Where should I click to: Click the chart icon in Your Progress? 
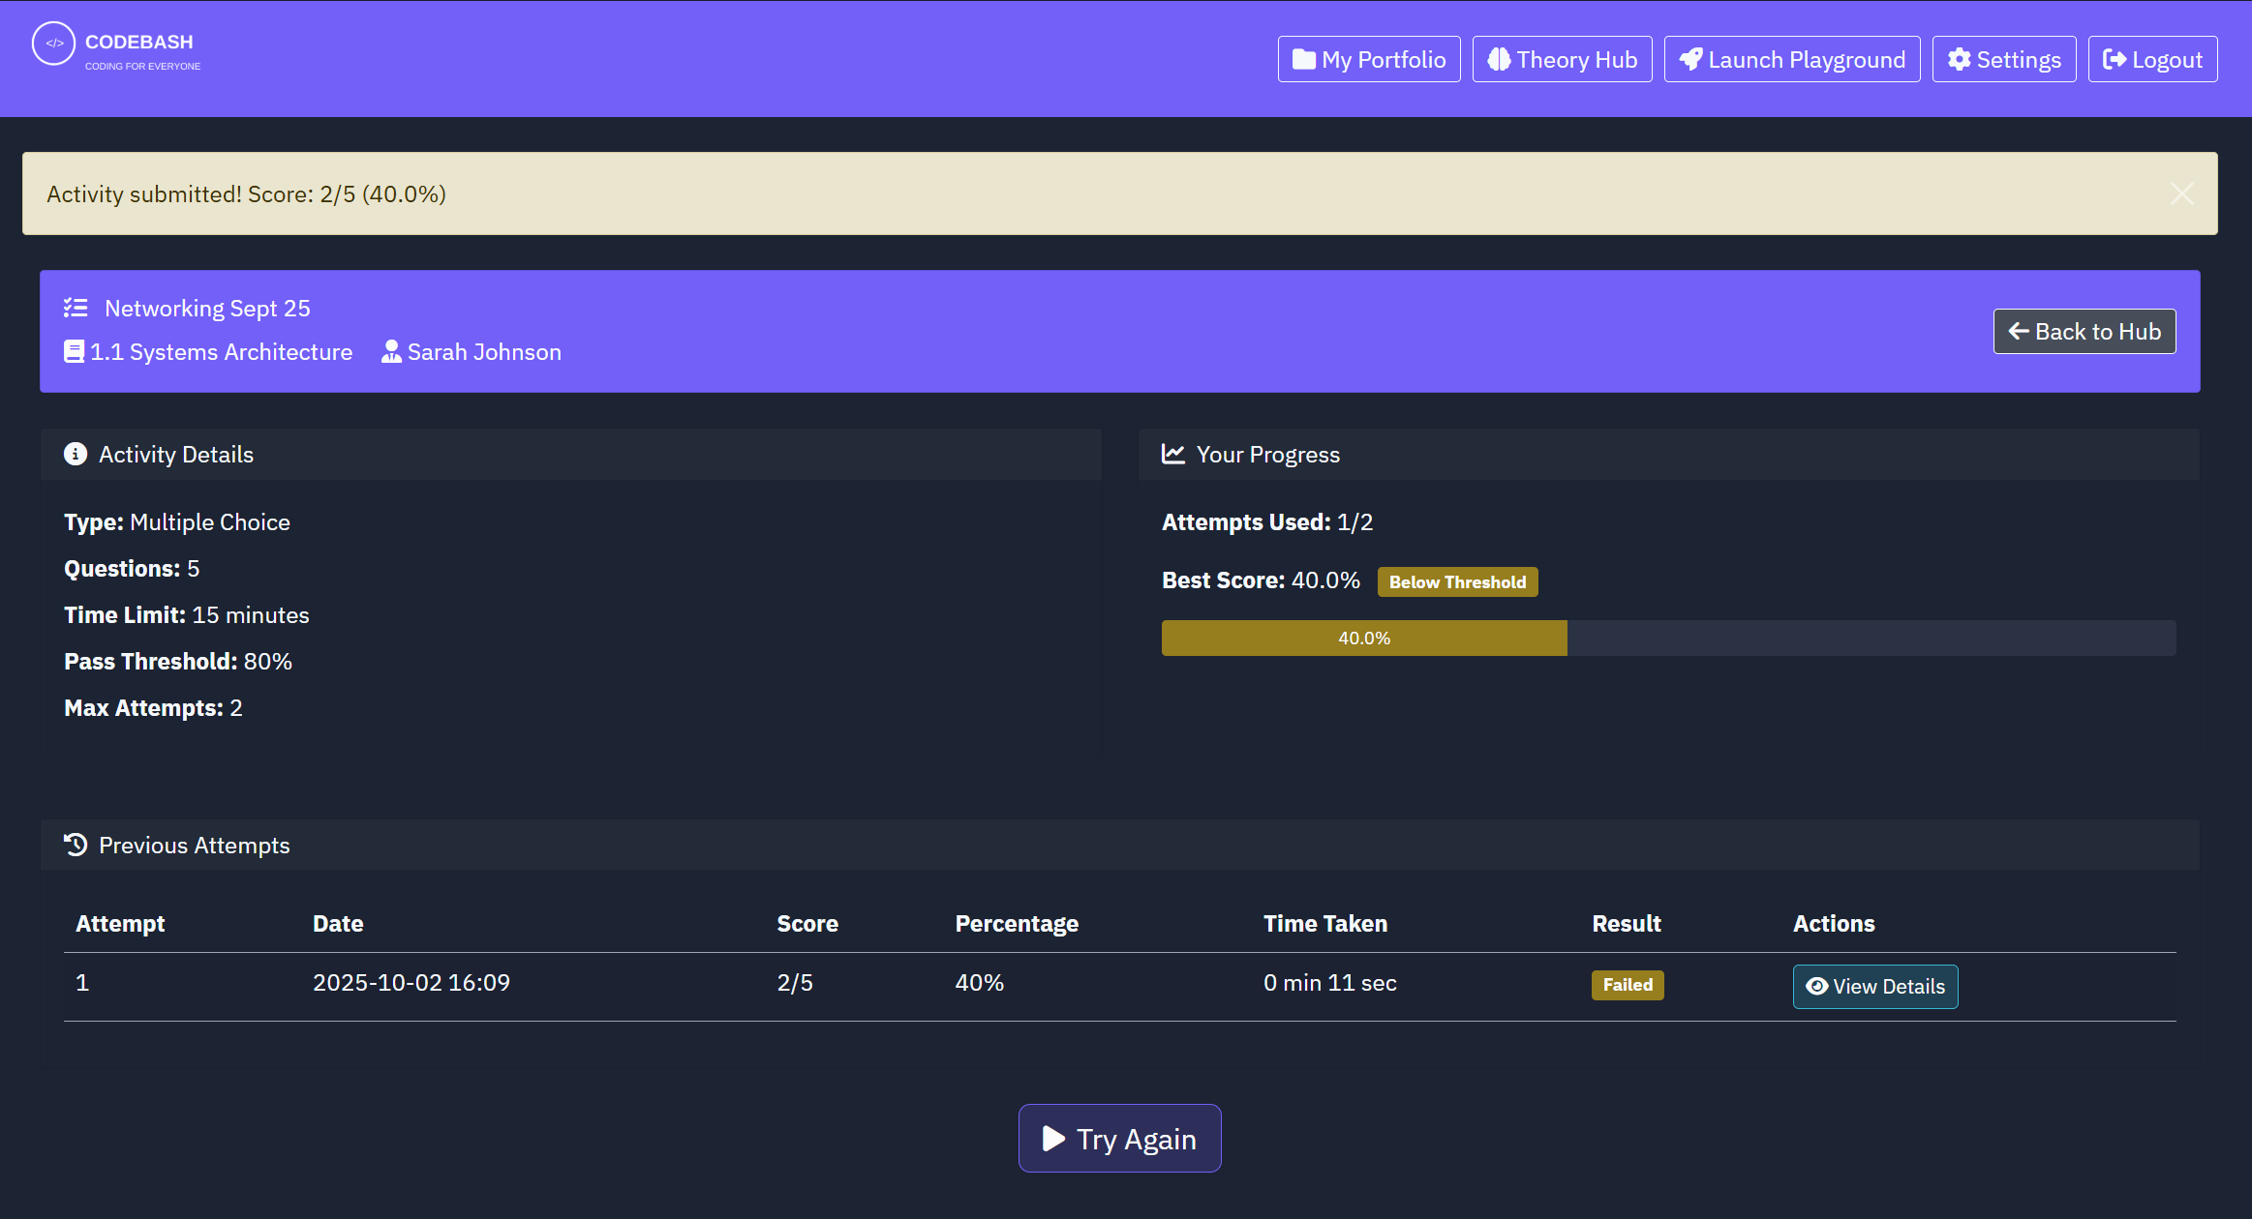(x=1173, y=454)
